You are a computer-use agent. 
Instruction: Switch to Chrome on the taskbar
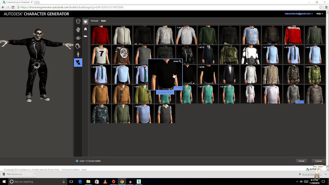122,182
